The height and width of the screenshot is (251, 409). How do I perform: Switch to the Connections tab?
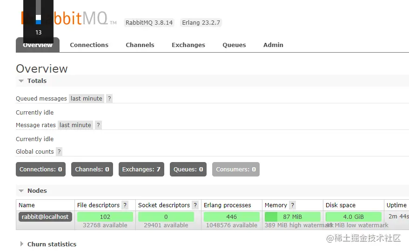(x=89, y=45)
